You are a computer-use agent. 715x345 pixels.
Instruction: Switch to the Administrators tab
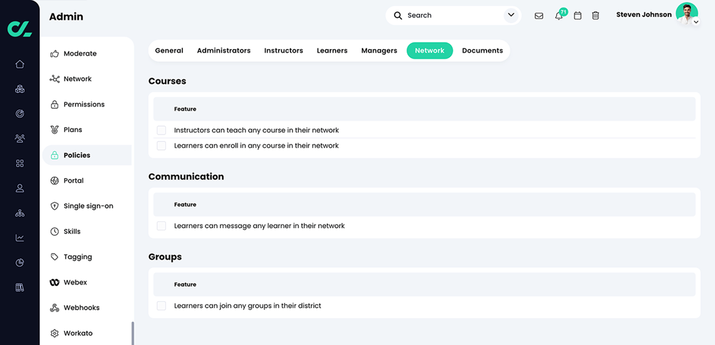click(223, 51)
